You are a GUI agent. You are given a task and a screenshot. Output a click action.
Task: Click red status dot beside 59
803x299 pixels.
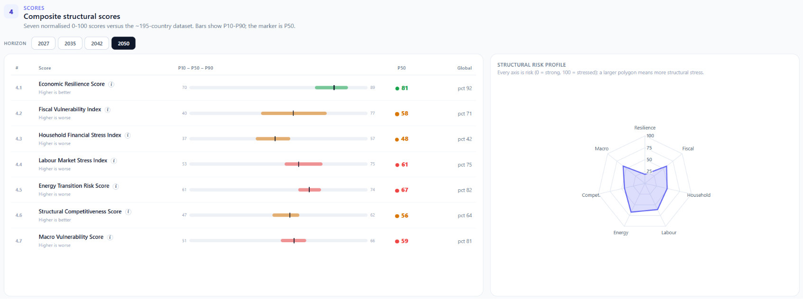397,241
